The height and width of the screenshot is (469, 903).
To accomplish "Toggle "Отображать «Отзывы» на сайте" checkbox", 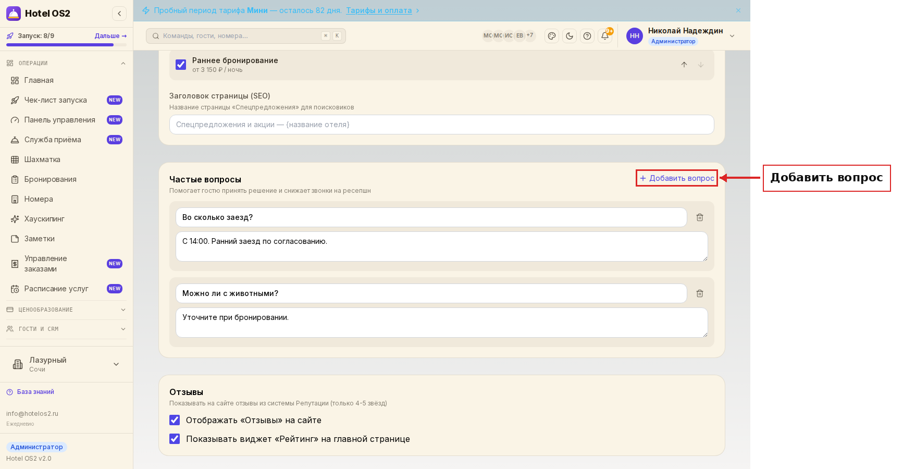I will [x=175, y=420].
